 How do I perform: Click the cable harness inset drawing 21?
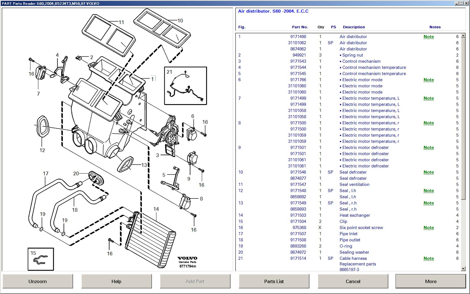185,86
